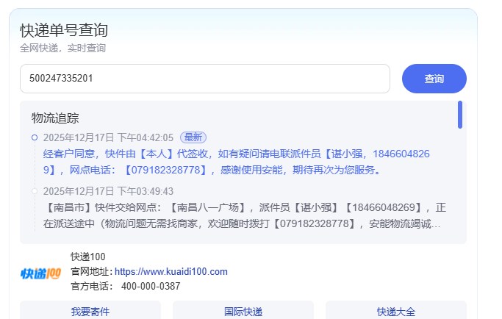
Task: Click the 全网快递，实时查询 subtitle
Action: pos(62,48)
